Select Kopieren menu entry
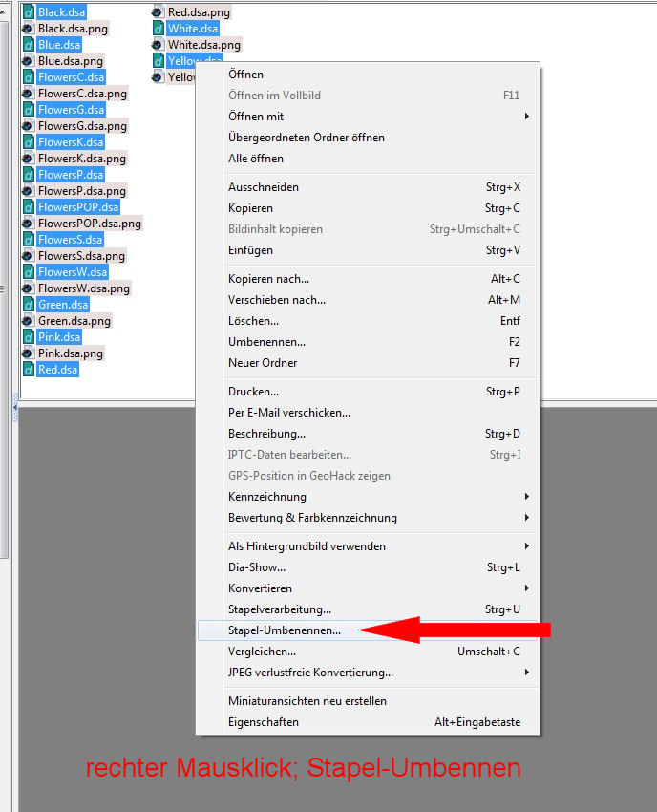The image size is (657, 812). click(368, 208)
